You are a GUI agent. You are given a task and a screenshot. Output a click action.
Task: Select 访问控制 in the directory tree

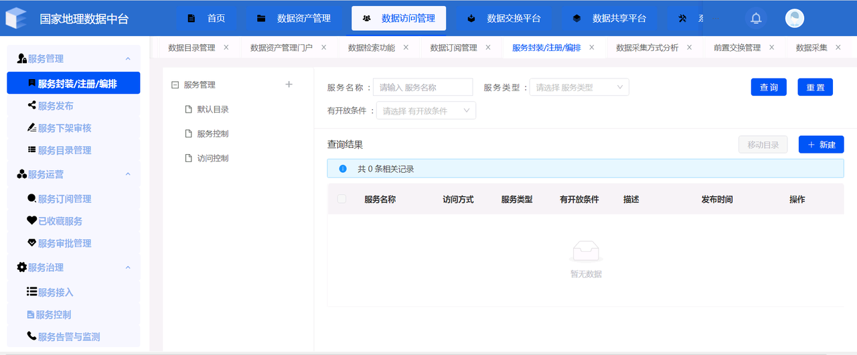coord(212,158)
